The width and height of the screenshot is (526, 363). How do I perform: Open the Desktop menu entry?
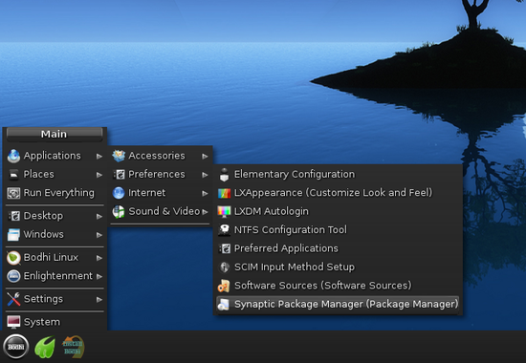[55, 216]
